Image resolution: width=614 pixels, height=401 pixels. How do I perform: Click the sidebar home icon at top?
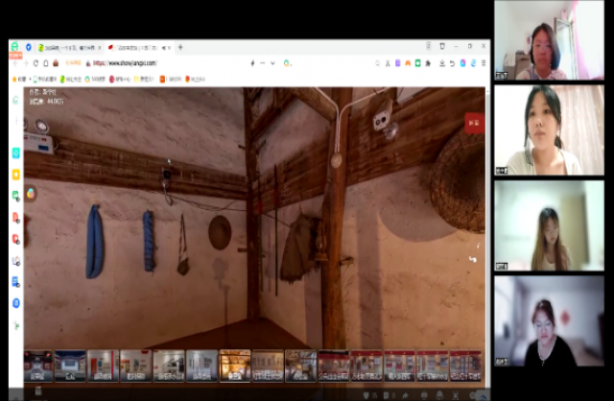(x=15, y=100)
